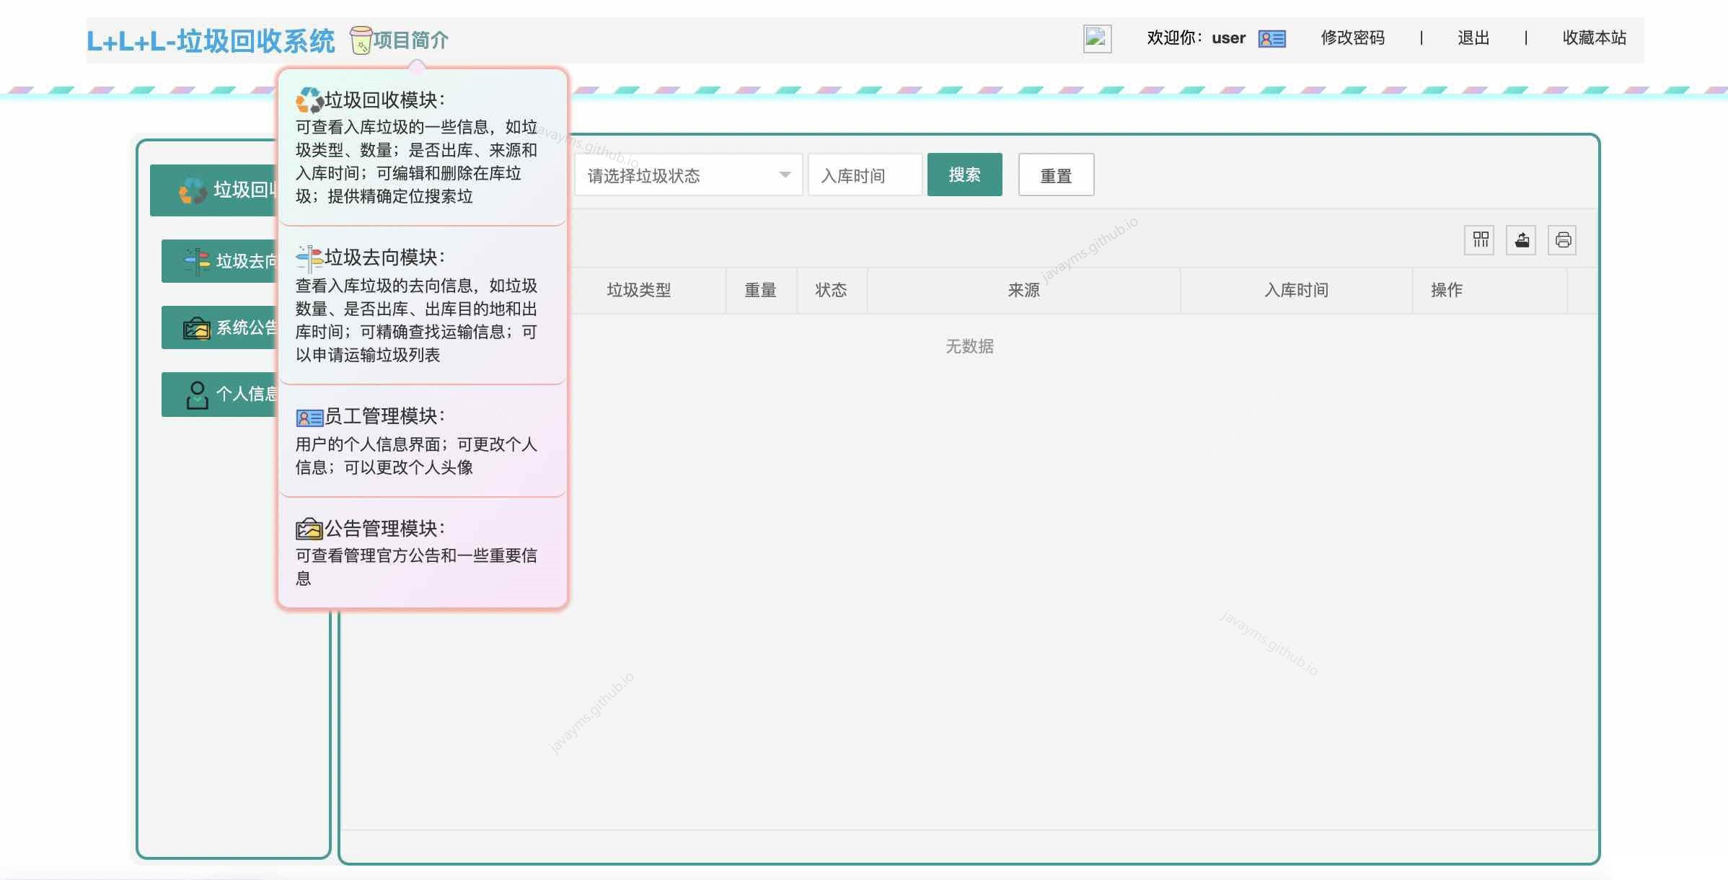Click the print icon above the table
Screen dimensions: 1728x880
(1563, 240)
